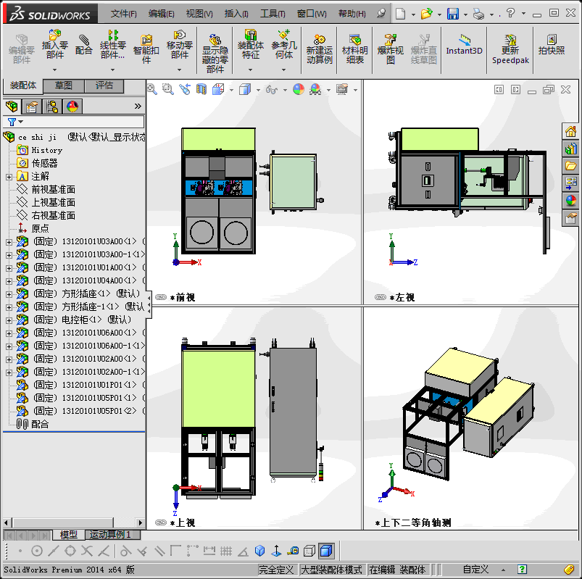Open the Design Library icon in task pane
This screenshot has height=579, width=582.
tap(570, 149)
